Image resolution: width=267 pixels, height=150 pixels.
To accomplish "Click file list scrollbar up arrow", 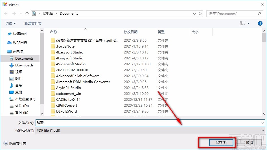I will (x=264, y=31).
